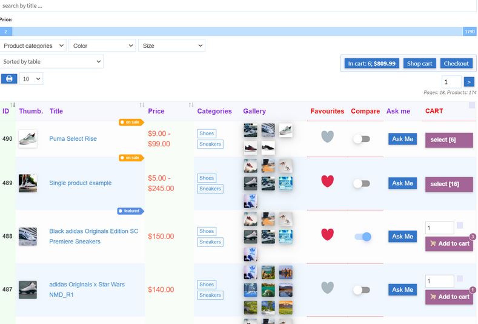478x324 pixels.
Task: Click quantity field for adidas Star Wars NMD_R1
Action: click(x=439, y=281)
